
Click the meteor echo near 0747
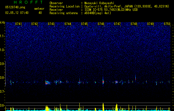116,82
